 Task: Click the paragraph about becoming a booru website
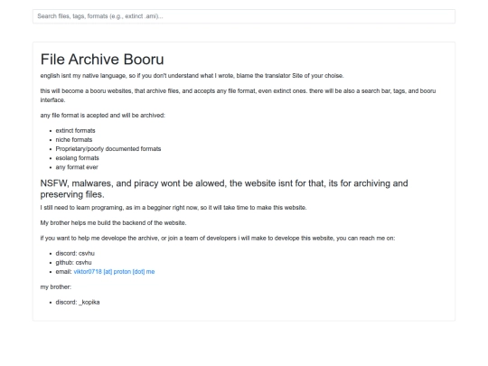pyautogui.click(x=238, y=96)
